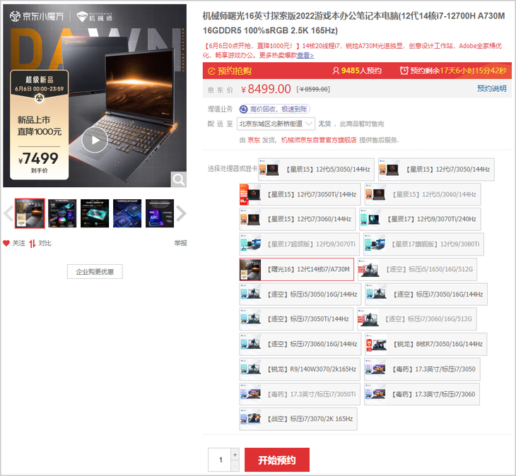Open 机械师京东自营官方旗舰店 store link
516x476 pixels.
(x=319, y=140)
